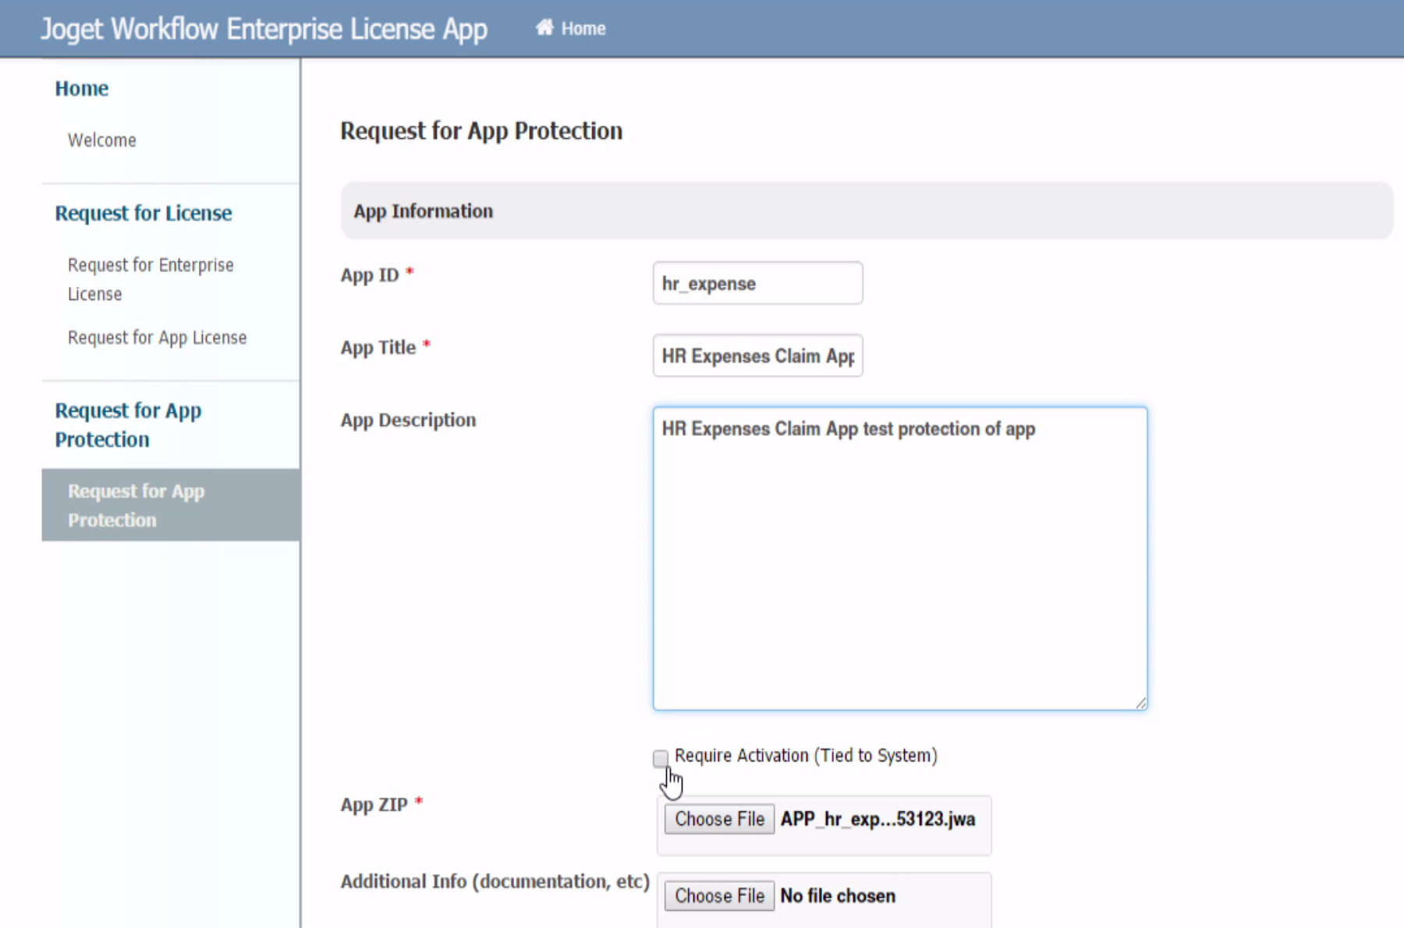Enable Require Activation (Tied to System) checkbox
Image resolution: width=1404 pixels, height=928 pixels.
coord(661,758)
